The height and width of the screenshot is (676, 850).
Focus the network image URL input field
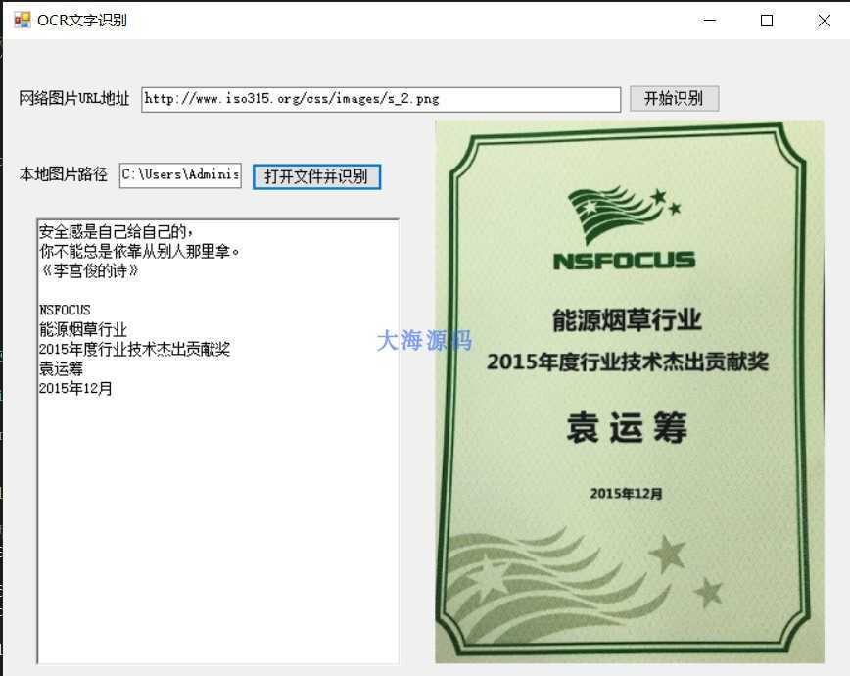coord(381,99)
